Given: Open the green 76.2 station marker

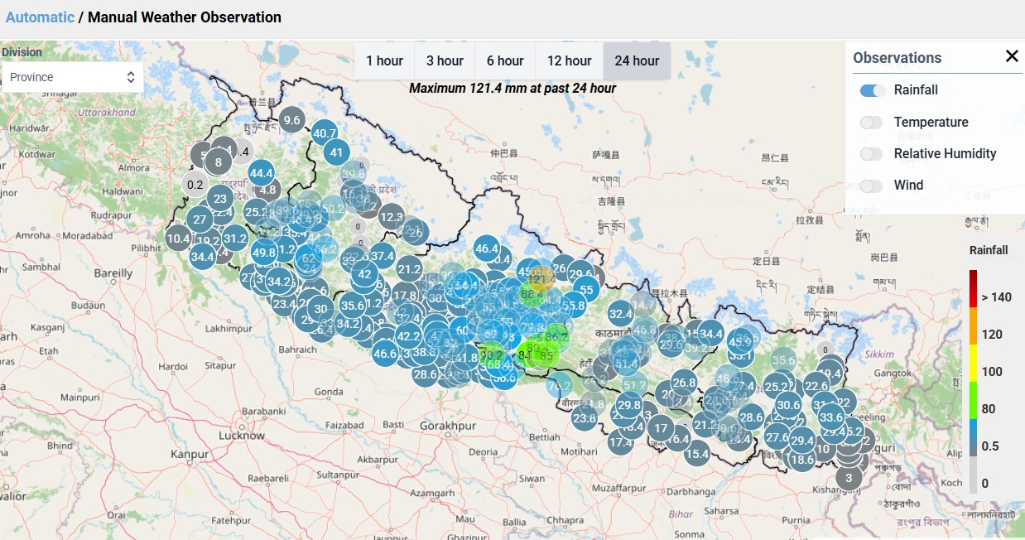Looking at the screenshot, I should click(560, 385).
